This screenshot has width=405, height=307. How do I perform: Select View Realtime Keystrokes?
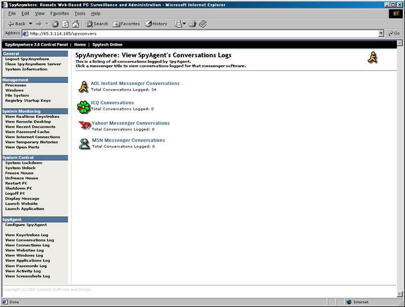pos(32,117)
